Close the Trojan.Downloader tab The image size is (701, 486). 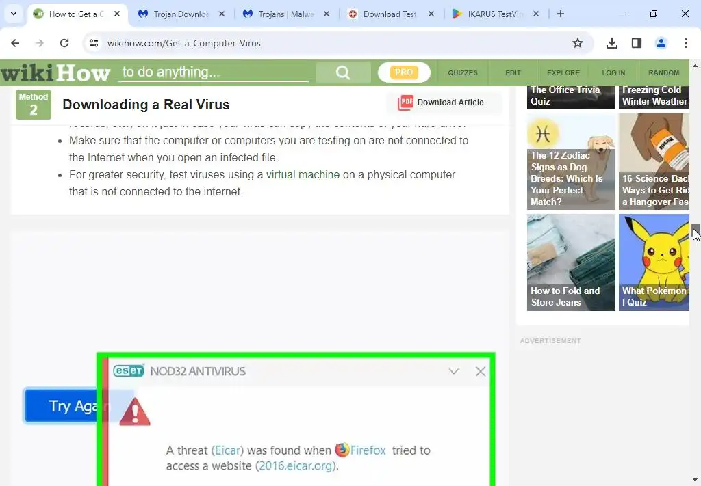pos(222,14)
